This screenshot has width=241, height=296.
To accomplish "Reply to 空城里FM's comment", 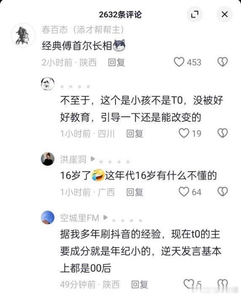I will pos(139,284).
